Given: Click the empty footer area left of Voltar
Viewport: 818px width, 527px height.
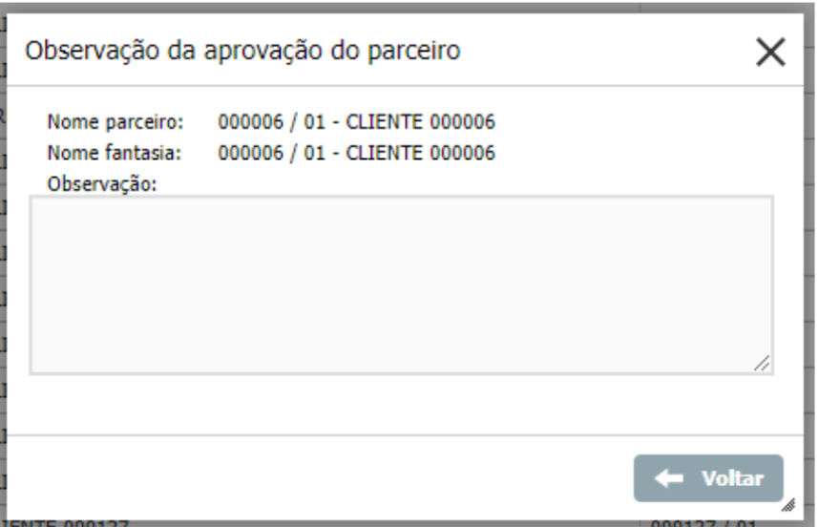Looking at the screenshot, I should click(315, 477).
